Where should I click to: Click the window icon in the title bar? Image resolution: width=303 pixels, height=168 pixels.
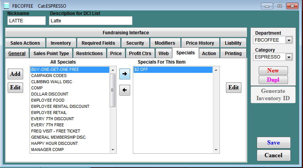click(7, 6)
